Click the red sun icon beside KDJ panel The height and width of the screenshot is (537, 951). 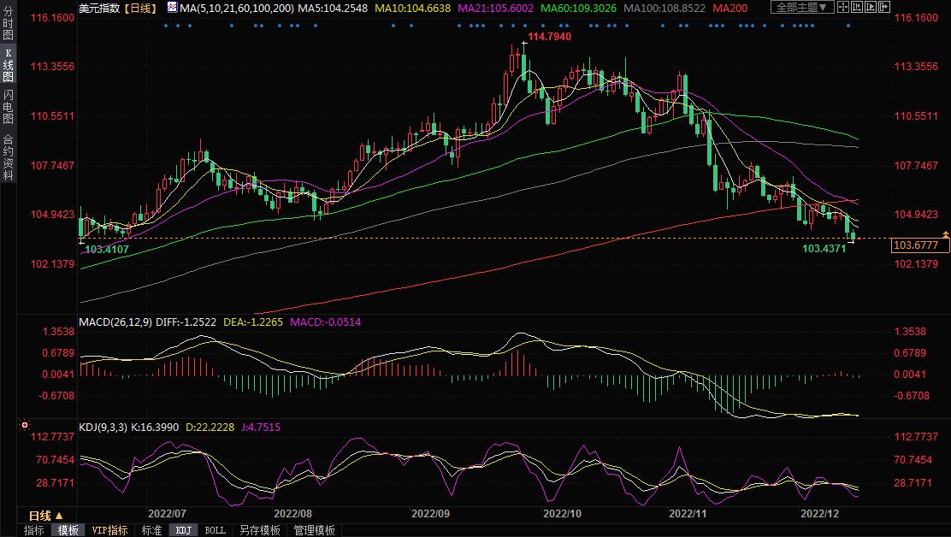click(x=25, y=425)
